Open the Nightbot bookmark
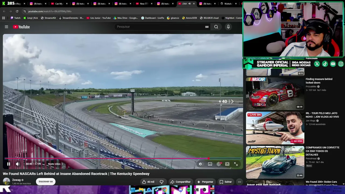The width and height of the screenshot is (345, 194). click(232, 18)
